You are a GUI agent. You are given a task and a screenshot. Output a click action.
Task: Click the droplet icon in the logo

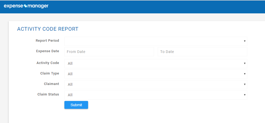tap(26, 6)
